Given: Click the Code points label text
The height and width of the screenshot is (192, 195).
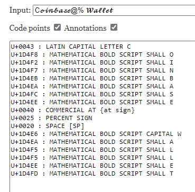Looking at the screenshot, I should click(30, 28).
